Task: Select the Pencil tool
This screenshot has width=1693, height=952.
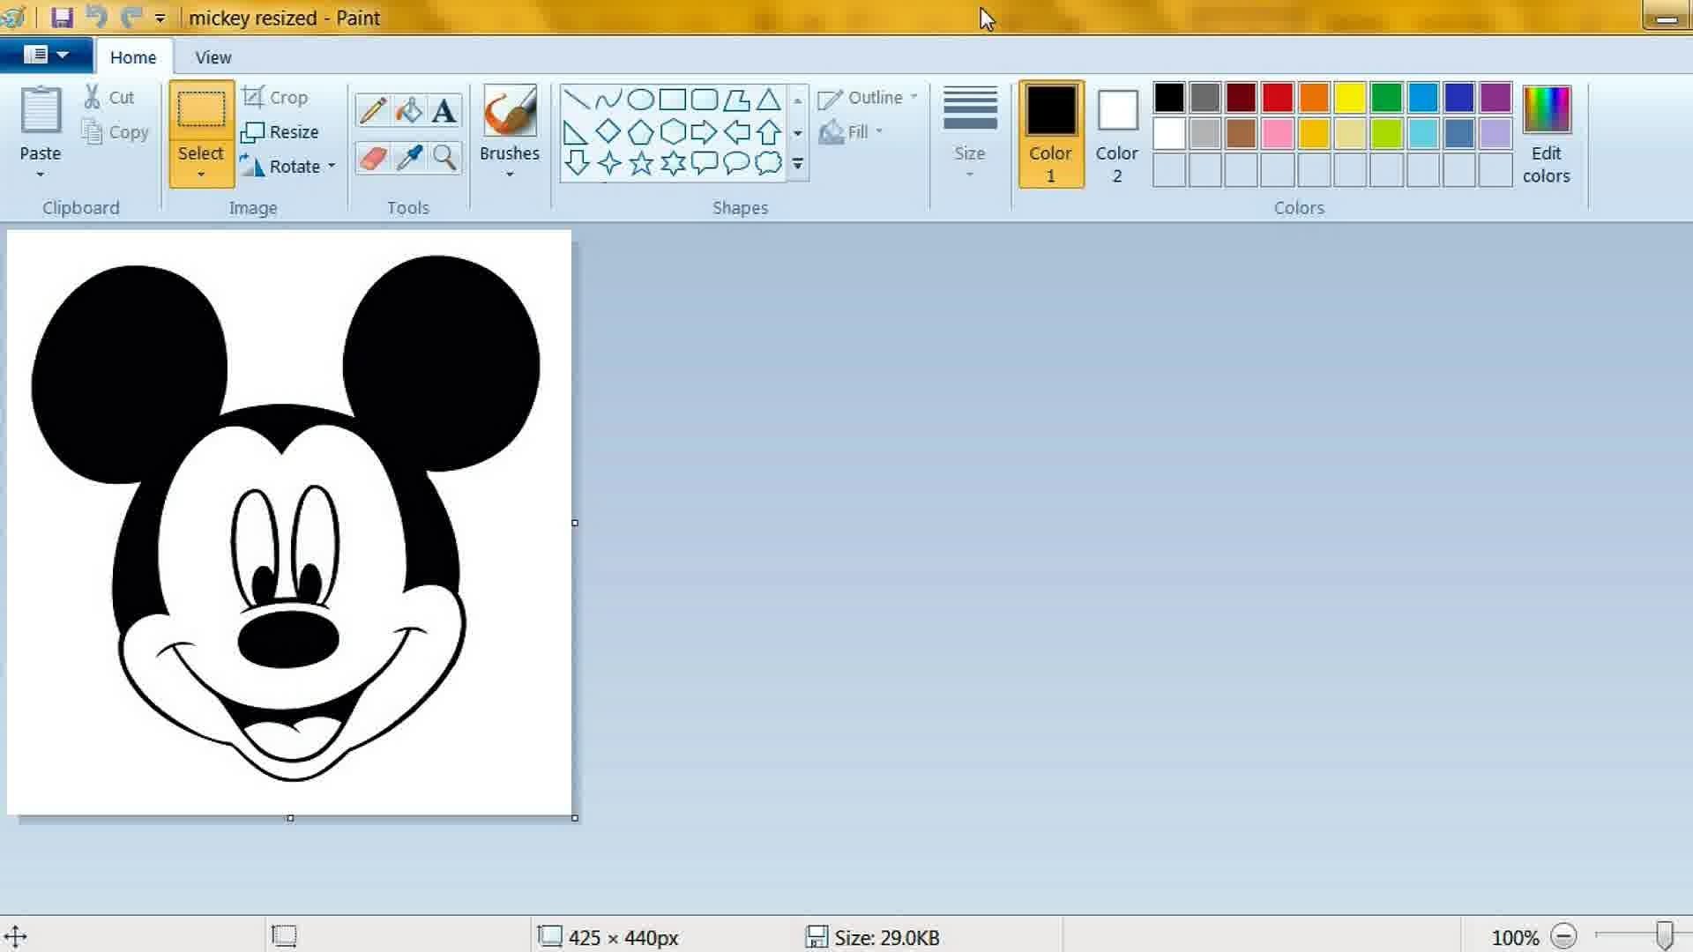Action: pos(373,107)
